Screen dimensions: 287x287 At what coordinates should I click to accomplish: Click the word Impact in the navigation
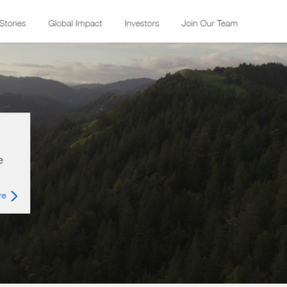88,24
